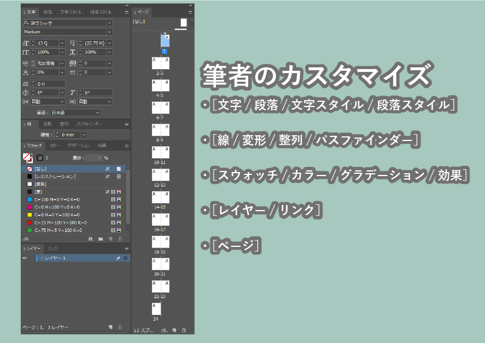Switch to the パスファインダー tab
This screenshot has width=485, height=343.
tap(89, 124)
